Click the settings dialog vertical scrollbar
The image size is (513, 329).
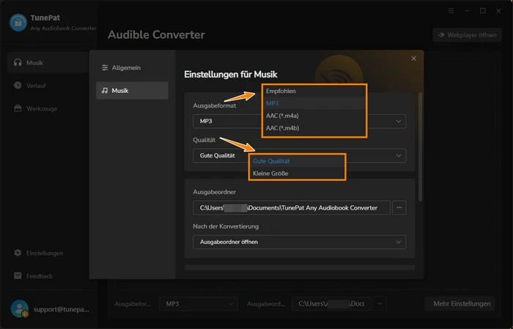pos(421,147)
